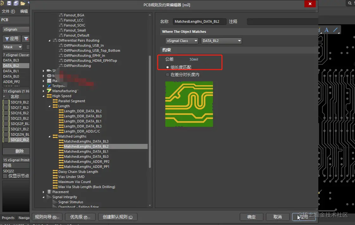Click the Length_DDR_DATA_BL2 rule icon
The height and width of the screenshot is (225, 355).
click(x=61, y=111)
